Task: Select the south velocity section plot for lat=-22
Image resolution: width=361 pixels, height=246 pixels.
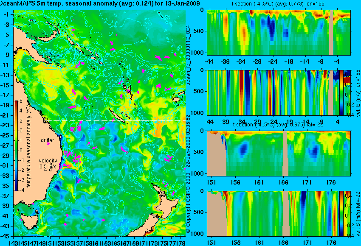Action: click(x=279, y=214)
